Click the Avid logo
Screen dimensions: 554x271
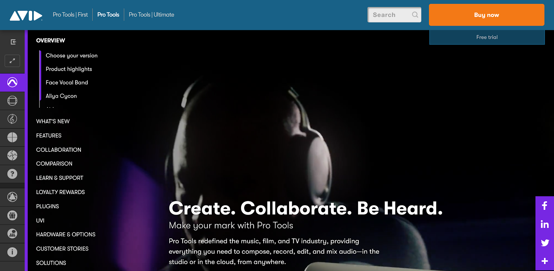26,16
